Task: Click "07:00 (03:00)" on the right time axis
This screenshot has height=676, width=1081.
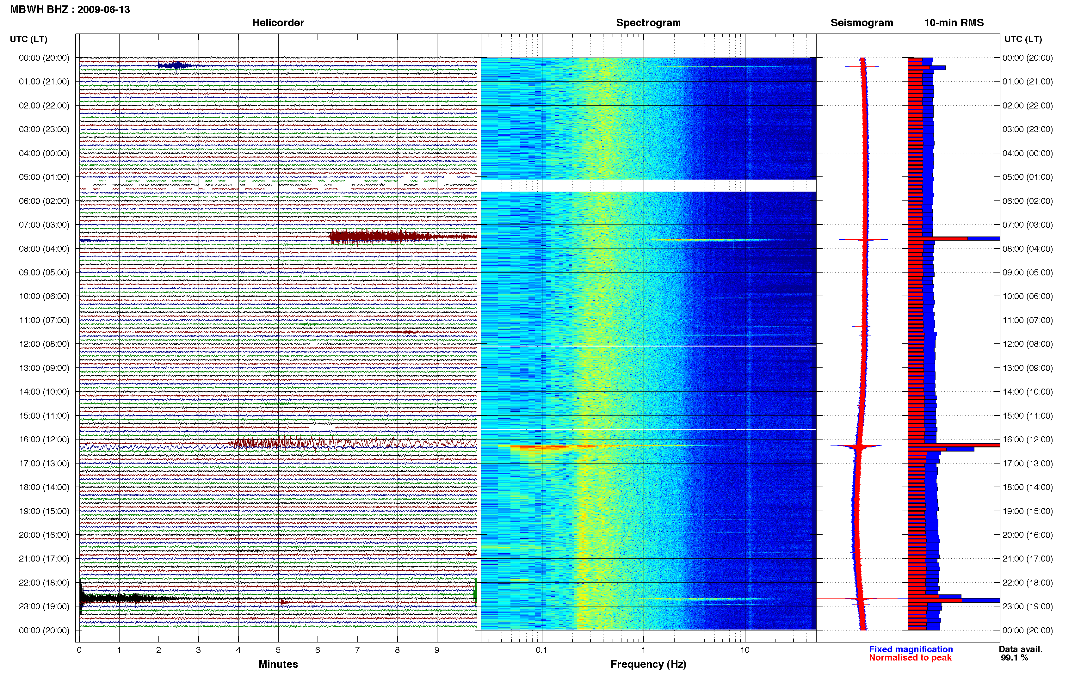Action: point(1027,224)
